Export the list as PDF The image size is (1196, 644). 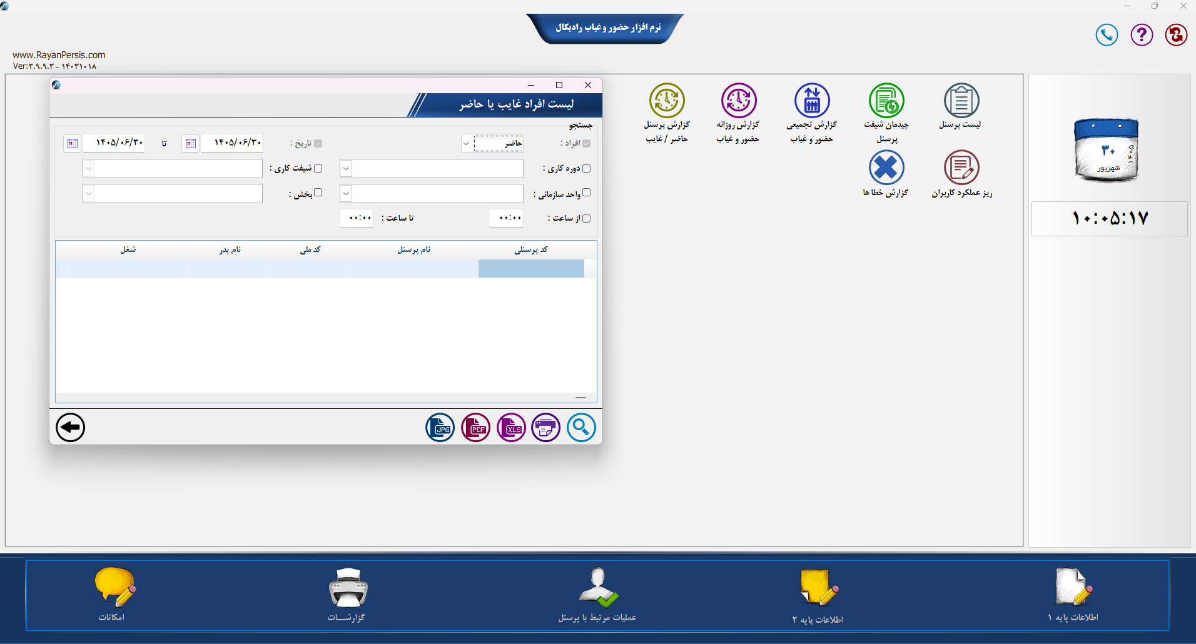[x=476, y=428]
